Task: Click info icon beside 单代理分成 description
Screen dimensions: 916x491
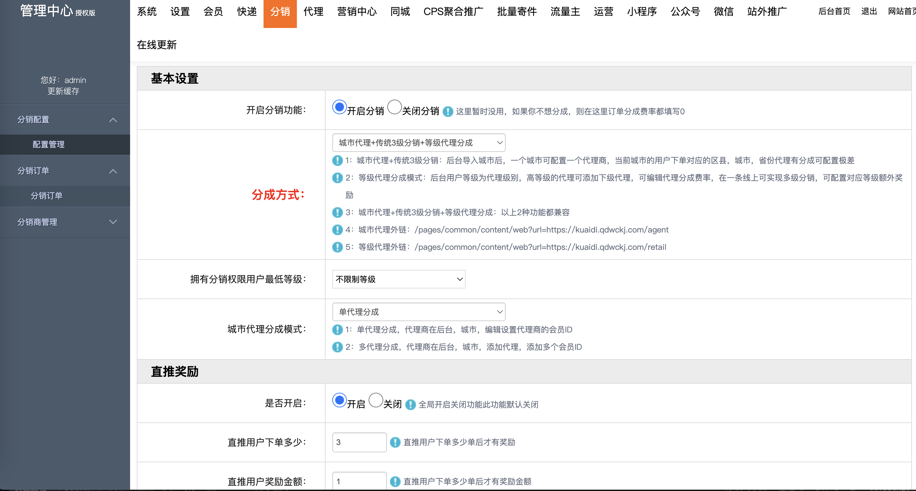Action: (337, 330)
